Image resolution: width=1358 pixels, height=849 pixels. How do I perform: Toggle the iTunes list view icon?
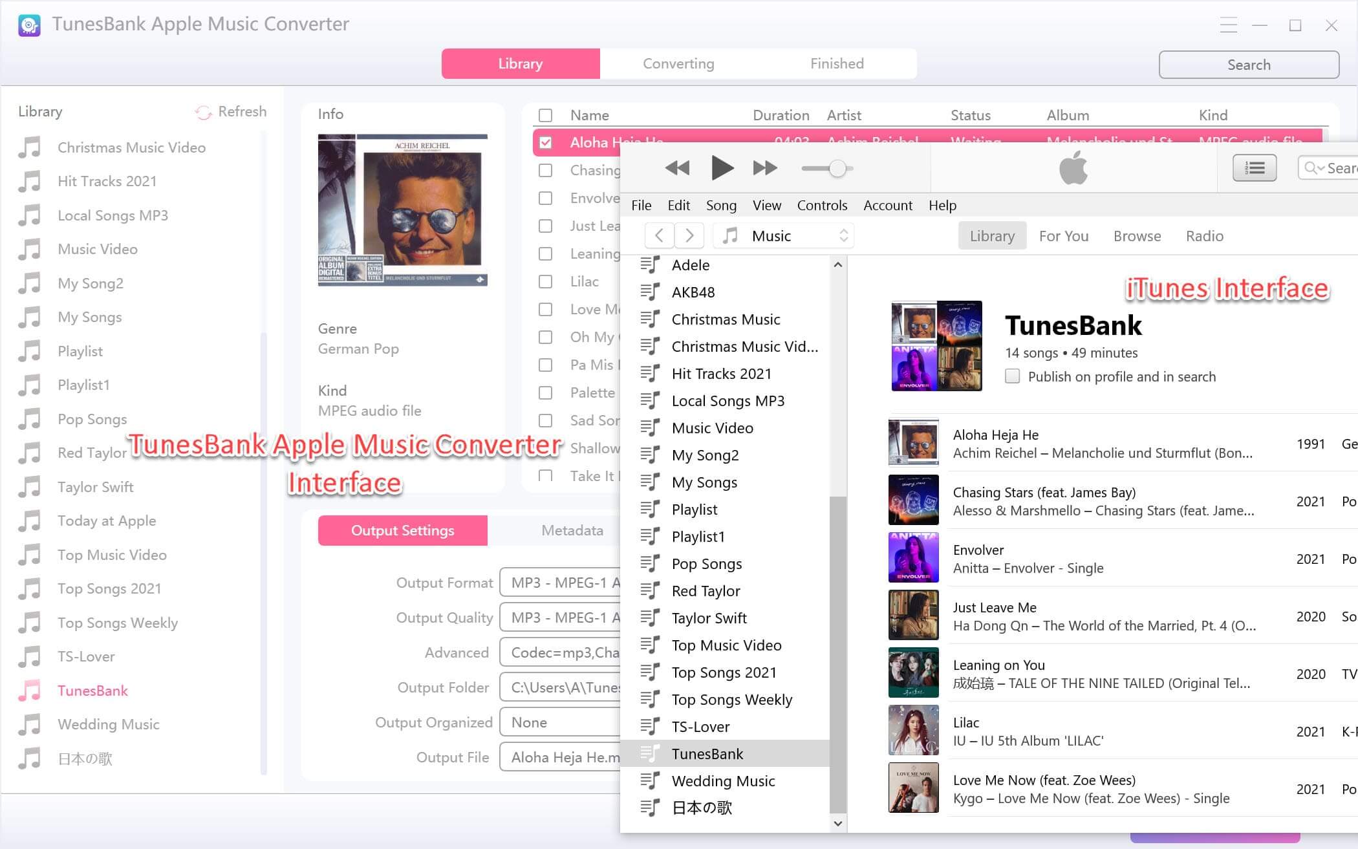1255,168
